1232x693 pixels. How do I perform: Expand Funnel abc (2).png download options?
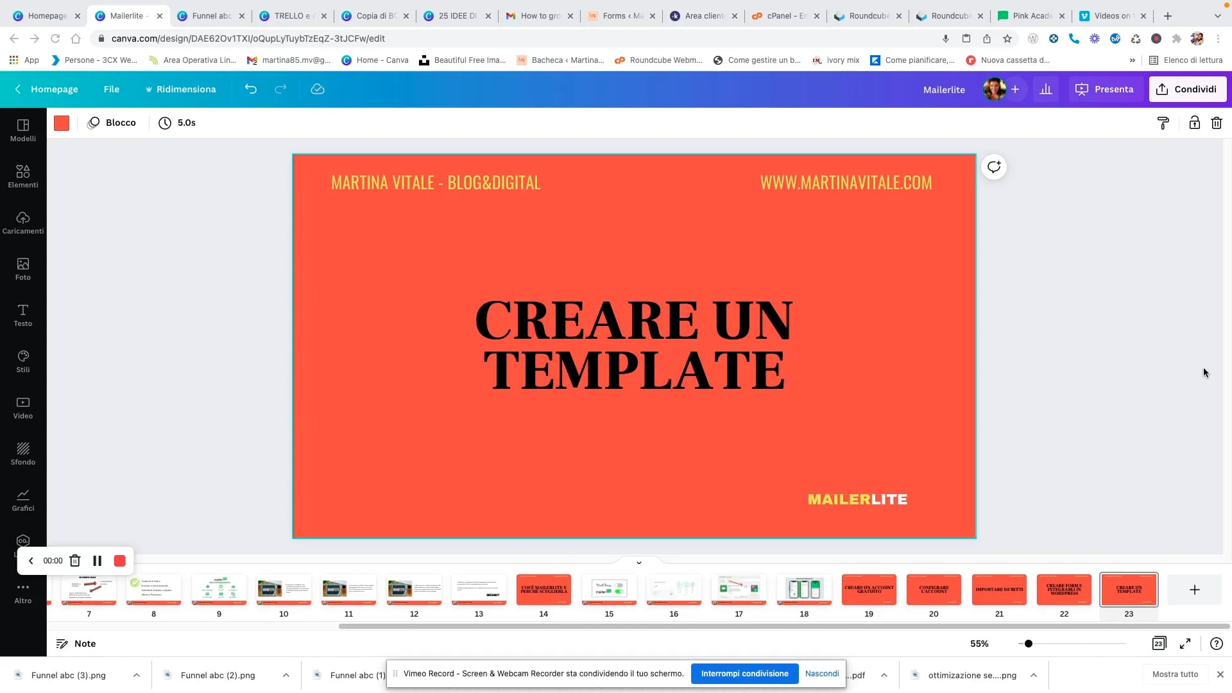(286, 675)
